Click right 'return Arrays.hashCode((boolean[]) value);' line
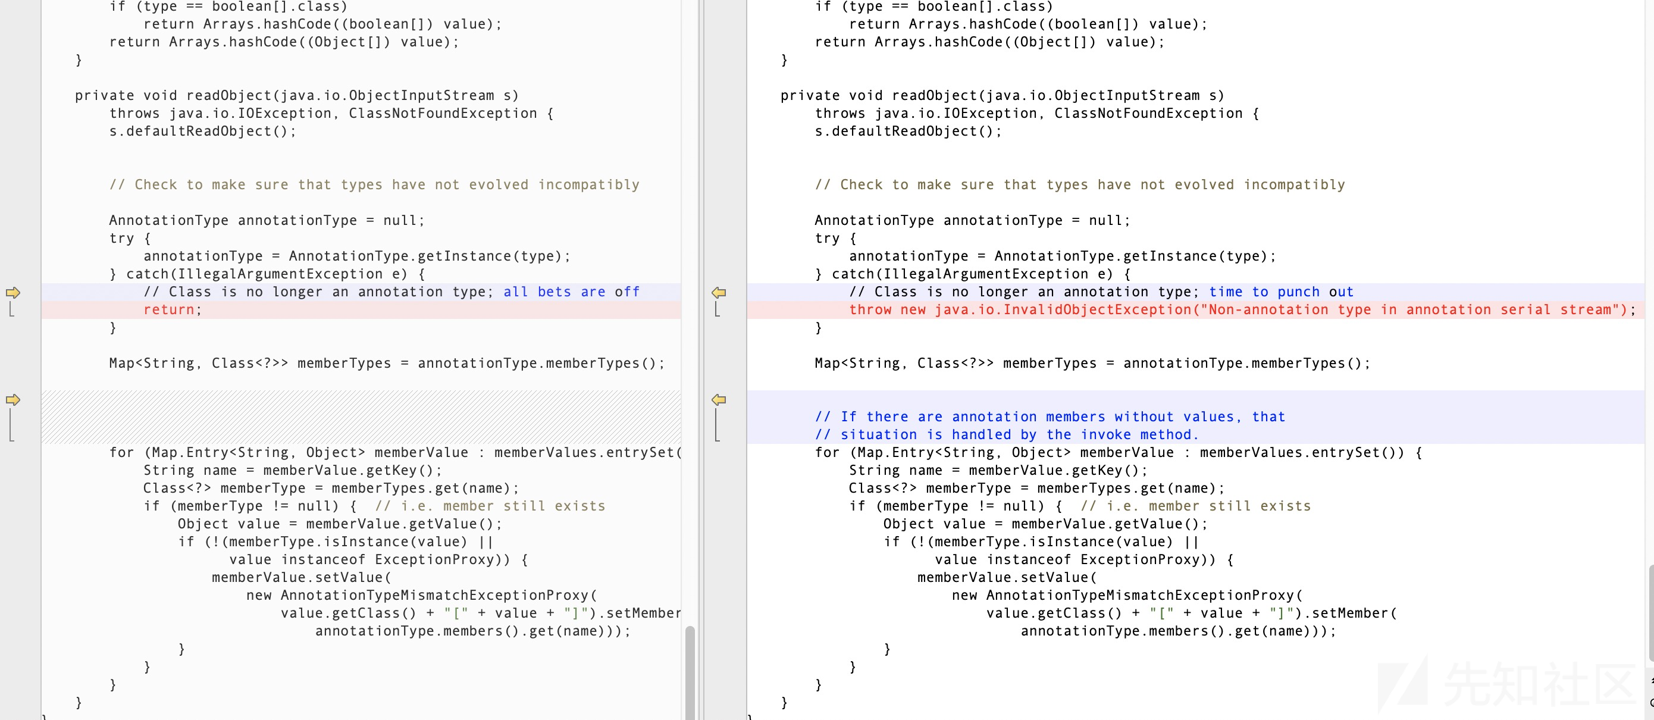 1028,24
